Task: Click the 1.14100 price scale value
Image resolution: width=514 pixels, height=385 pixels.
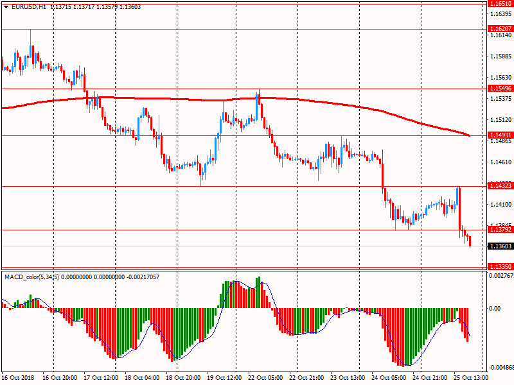Action: click(501, 204)
